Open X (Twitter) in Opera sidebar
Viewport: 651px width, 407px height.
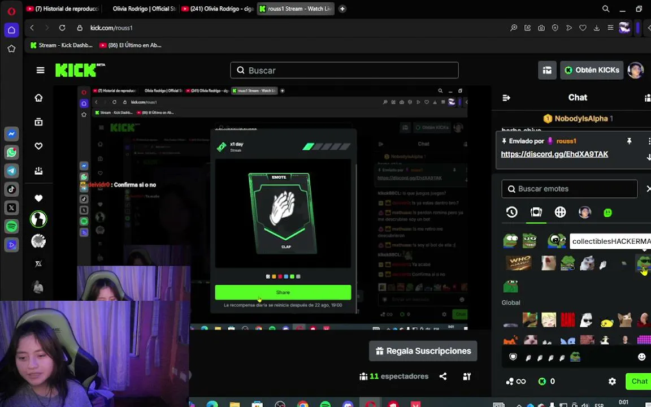click(x=11, y=207)
